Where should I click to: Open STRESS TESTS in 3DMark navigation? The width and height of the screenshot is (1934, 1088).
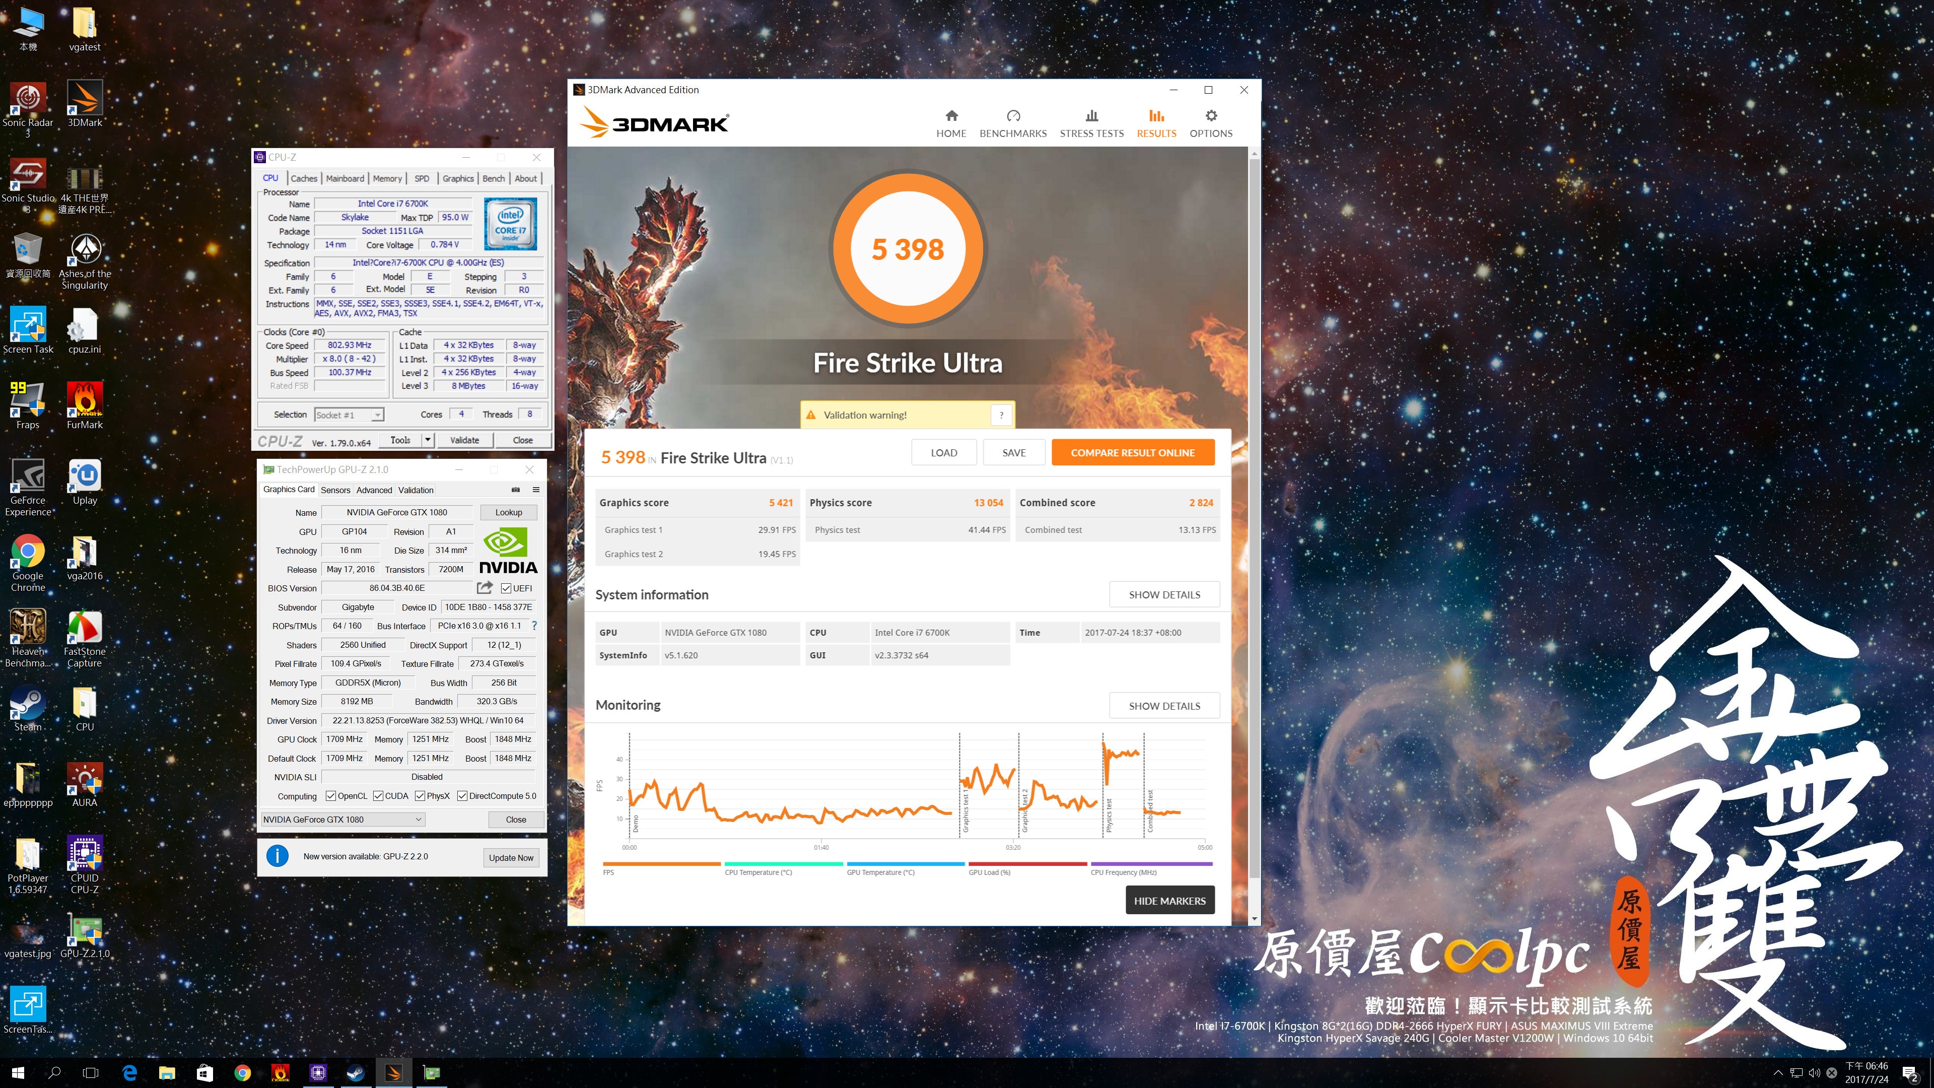point(1091,124)
